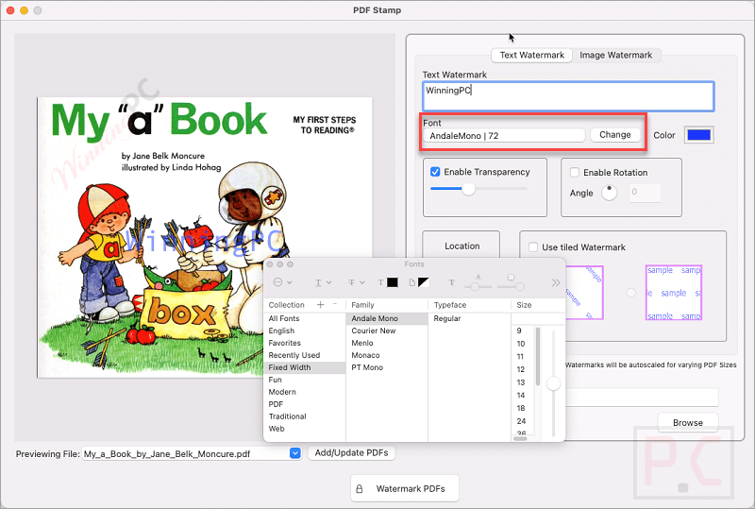Image resolution: width=755 pixels, height=509 pixels.
Task: Click the text color black swatch in Fonts
Action: coord(393,282)
